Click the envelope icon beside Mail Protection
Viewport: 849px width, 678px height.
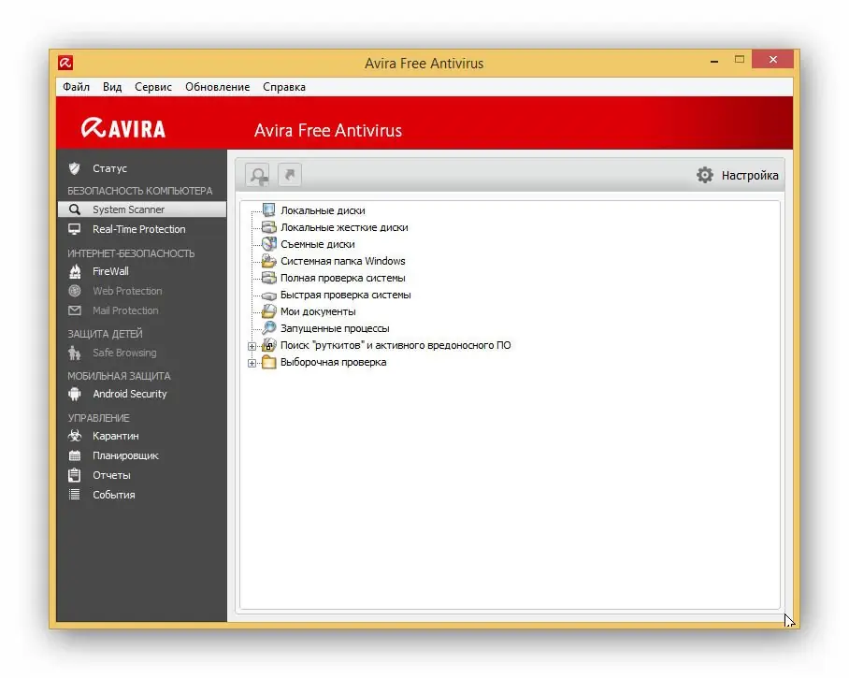75,310
